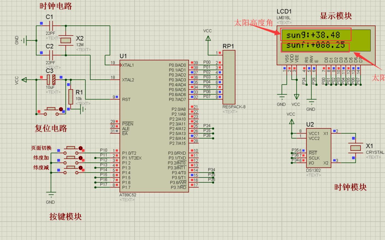Select the R1 10k resistor symbol
The image size is (385, 240).
tap(71, 97)
